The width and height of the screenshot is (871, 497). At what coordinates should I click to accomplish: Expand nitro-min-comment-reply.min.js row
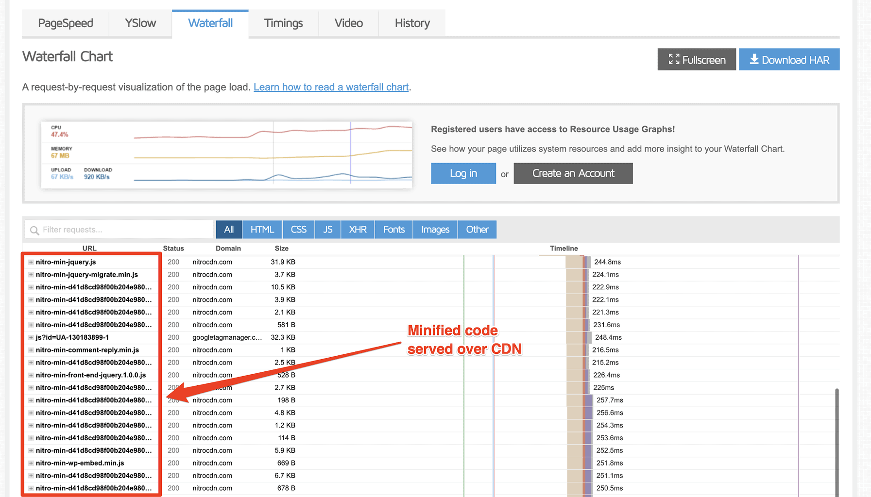click(x=31, y=350)
